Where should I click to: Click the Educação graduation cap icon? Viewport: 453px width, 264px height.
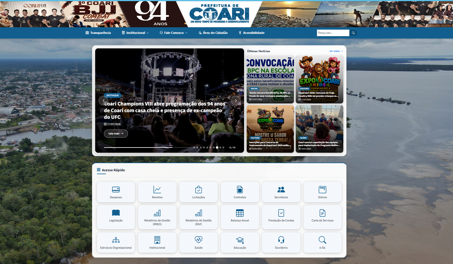click(x=240, y=240)
